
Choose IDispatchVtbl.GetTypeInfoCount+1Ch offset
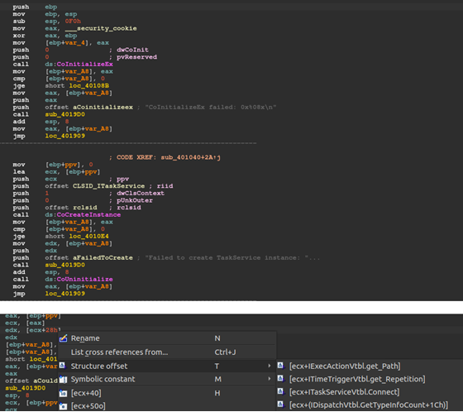(369, 405)
